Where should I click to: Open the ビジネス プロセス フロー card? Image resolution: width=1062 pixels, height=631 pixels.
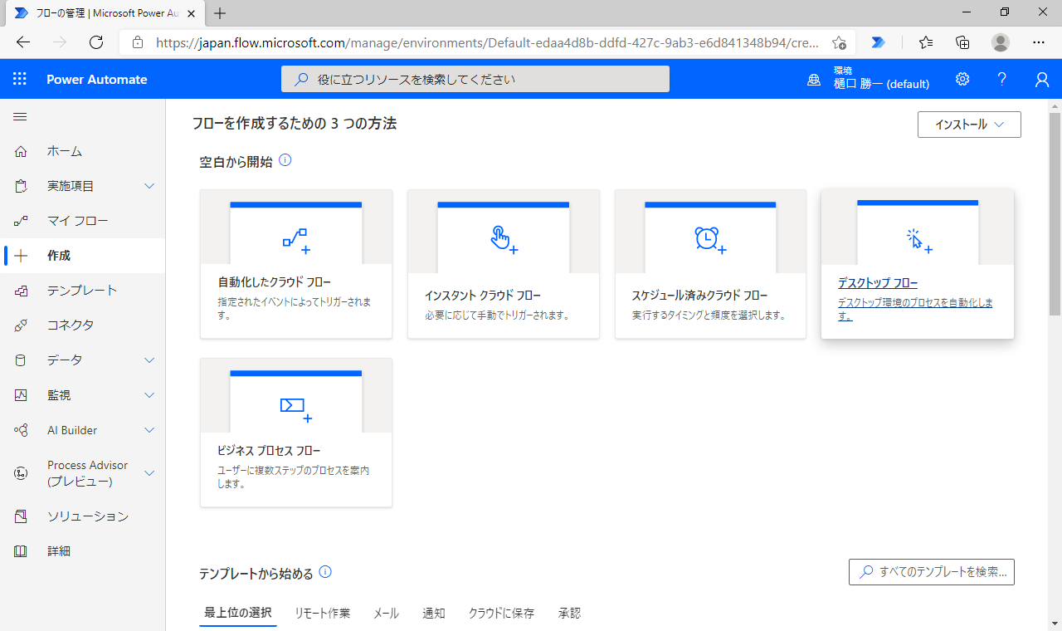pyautogui.click(x=296, y=433)
